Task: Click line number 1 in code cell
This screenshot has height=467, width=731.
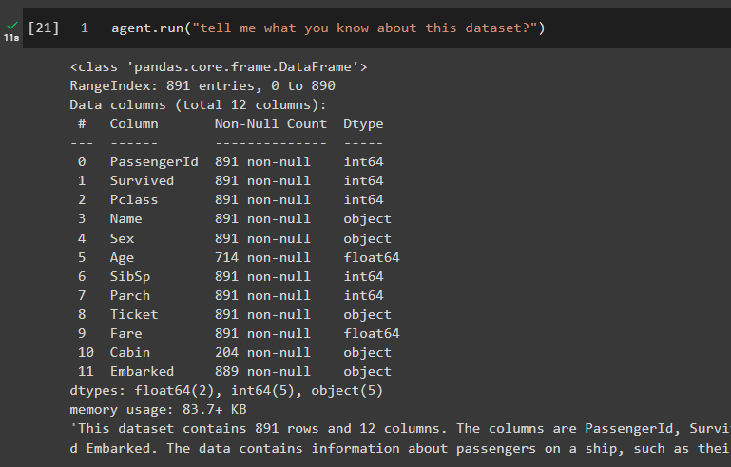Action: point(85,28)
